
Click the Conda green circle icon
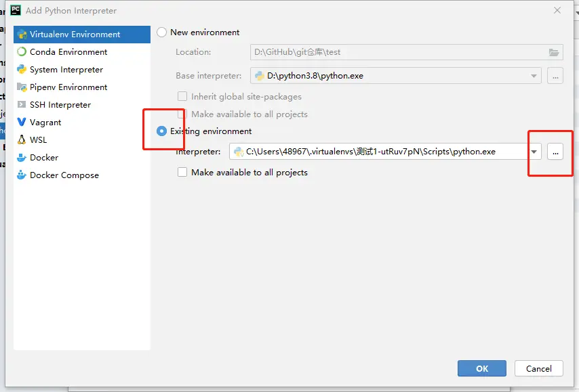coord(22,52)
